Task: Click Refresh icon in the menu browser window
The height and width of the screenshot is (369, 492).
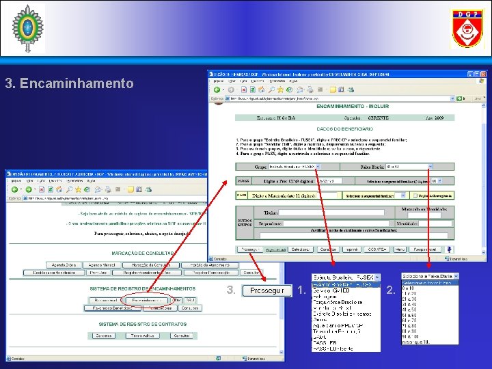Action: 50,189
